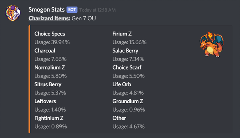Screen dimensions: 240x138
Task: Click the Leftovers item heading
Action: coord(45,101)
